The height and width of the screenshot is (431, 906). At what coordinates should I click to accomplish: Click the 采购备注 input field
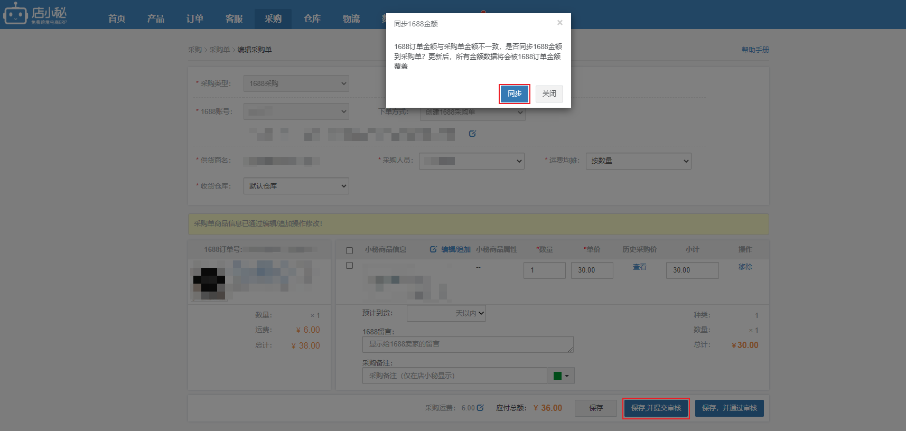coord(455,376)
